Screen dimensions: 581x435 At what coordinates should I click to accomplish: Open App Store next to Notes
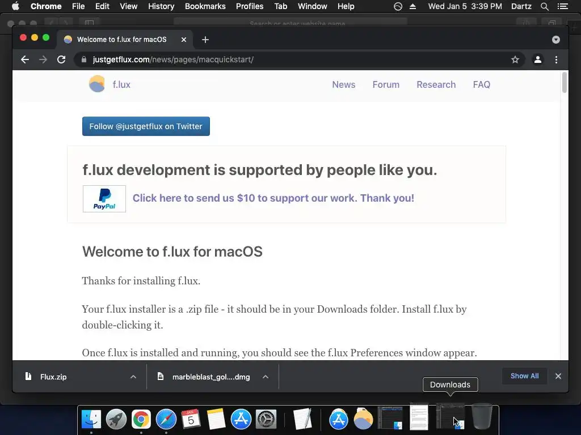(x=241, y=419)
